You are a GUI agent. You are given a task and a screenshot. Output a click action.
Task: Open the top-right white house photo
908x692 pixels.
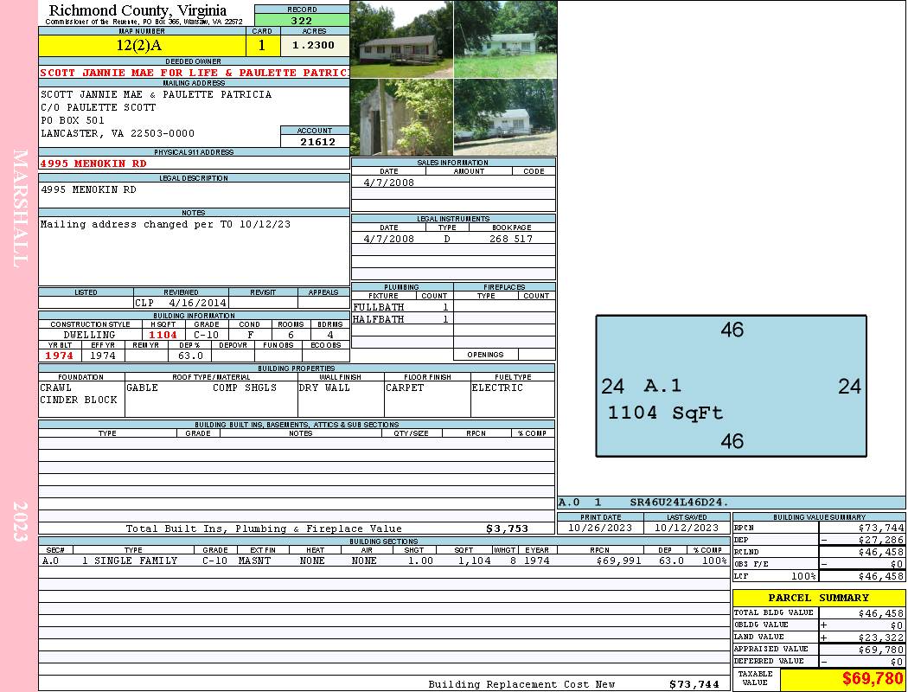(x=505, y=39)
